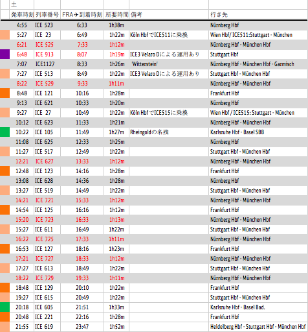Select train number ICE 625
Screen dimensions: 308x332
pyautogui.click(x=44, y=142)
